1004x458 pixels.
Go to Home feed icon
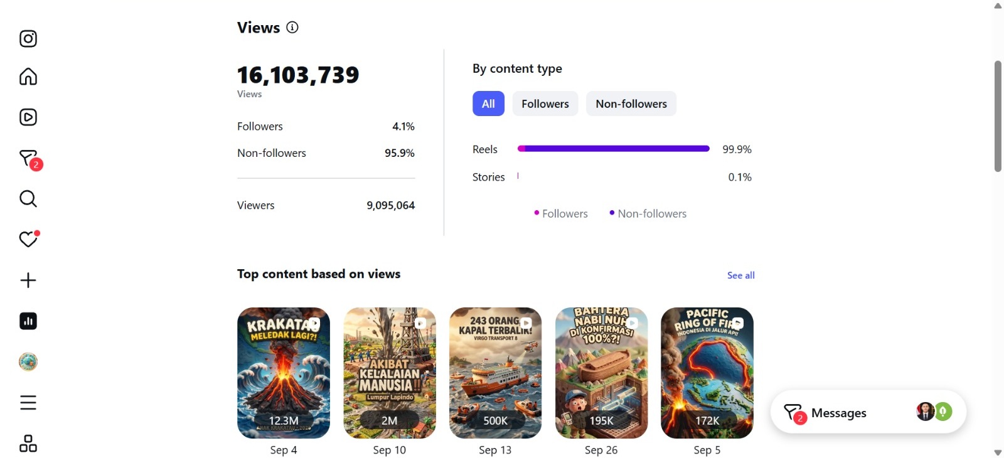[28, 77]
